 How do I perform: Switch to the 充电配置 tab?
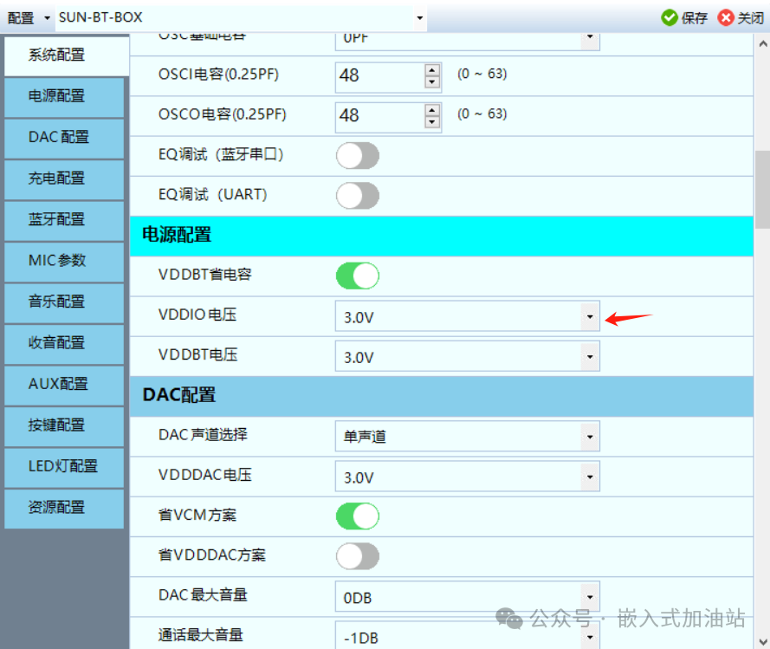tap(64, 178)
